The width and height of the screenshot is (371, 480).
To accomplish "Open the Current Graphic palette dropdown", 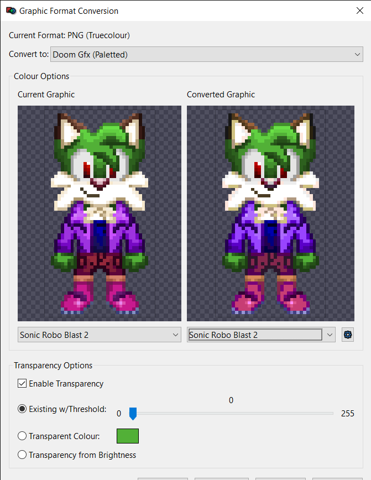I will pos(99,335).
